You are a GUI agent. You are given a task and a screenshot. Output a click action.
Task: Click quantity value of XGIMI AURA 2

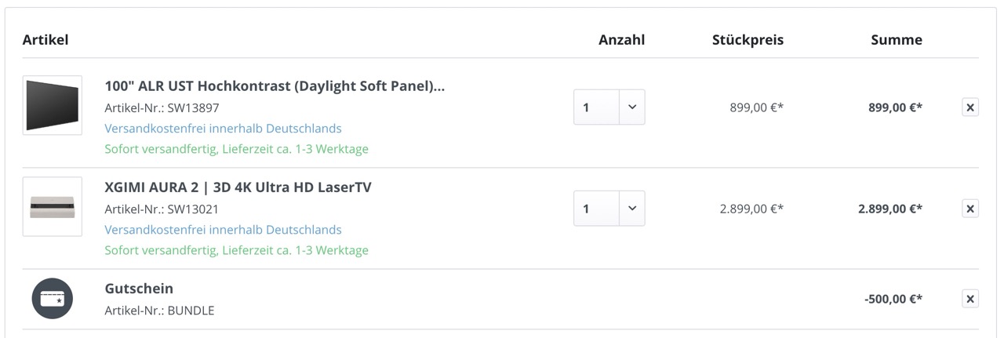(597, 209)
